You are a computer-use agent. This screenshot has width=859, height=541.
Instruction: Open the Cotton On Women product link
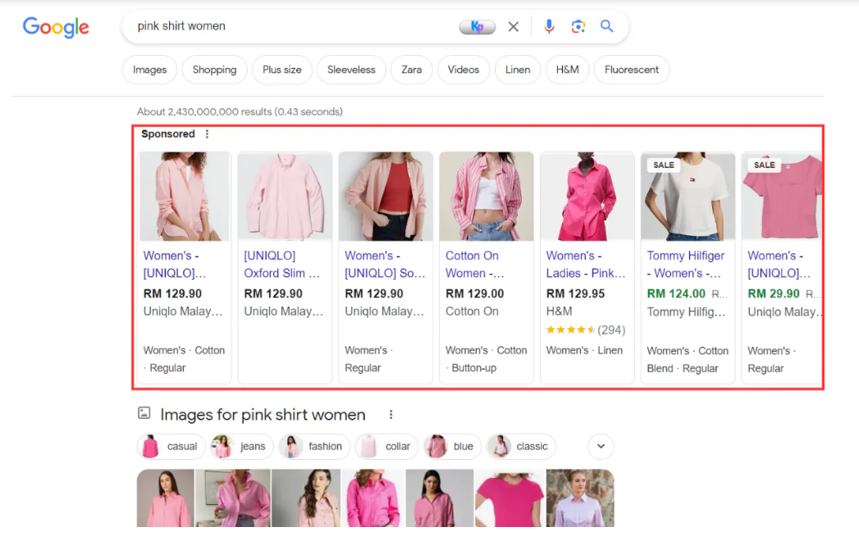pyautogui.click(x=474, y=264)
